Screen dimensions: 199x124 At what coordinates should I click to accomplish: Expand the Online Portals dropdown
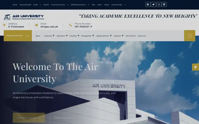point(125,5)
